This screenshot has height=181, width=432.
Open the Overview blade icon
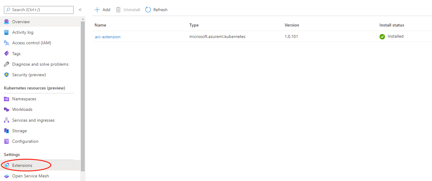7,21
